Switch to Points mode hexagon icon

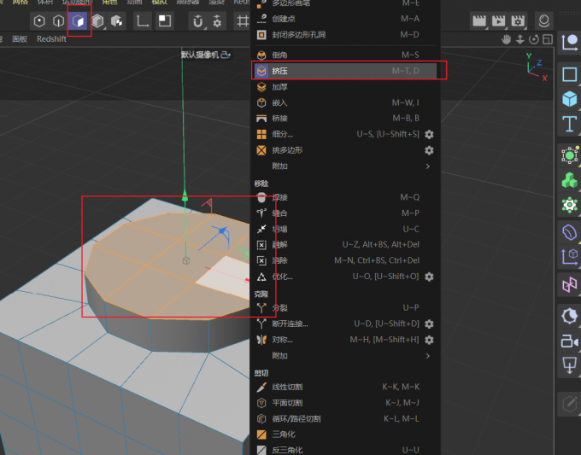click(39, 20)
